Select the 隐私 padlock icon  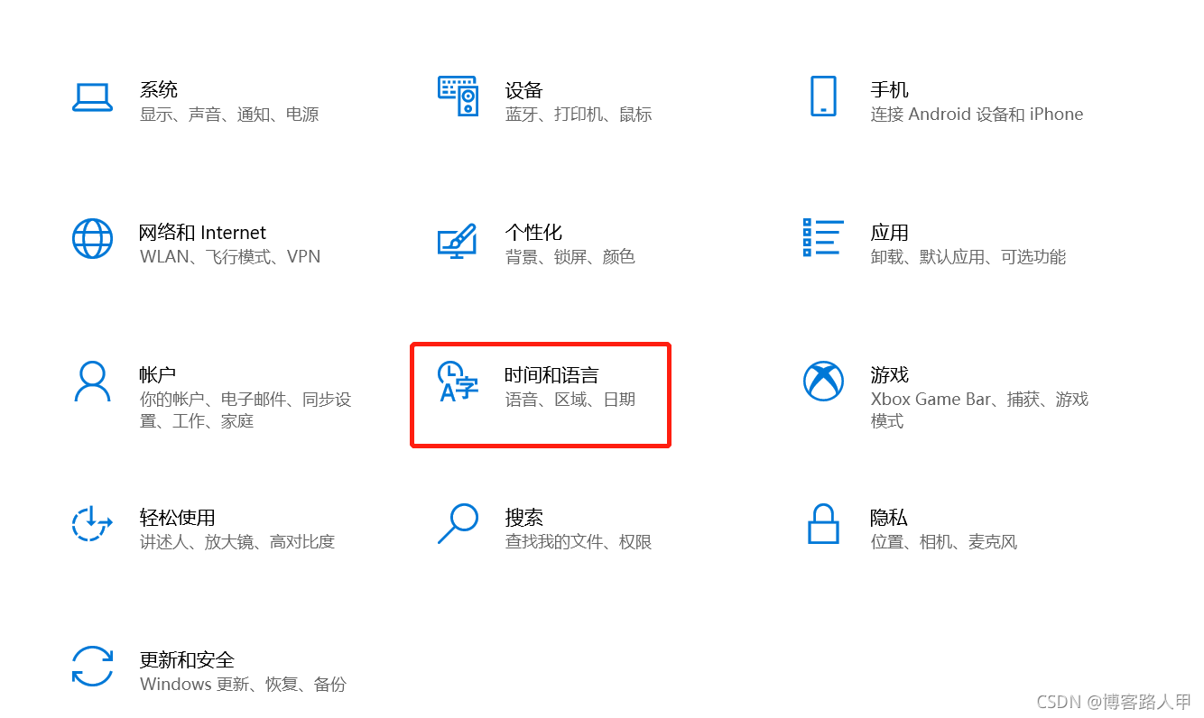(x=823, y=523)
